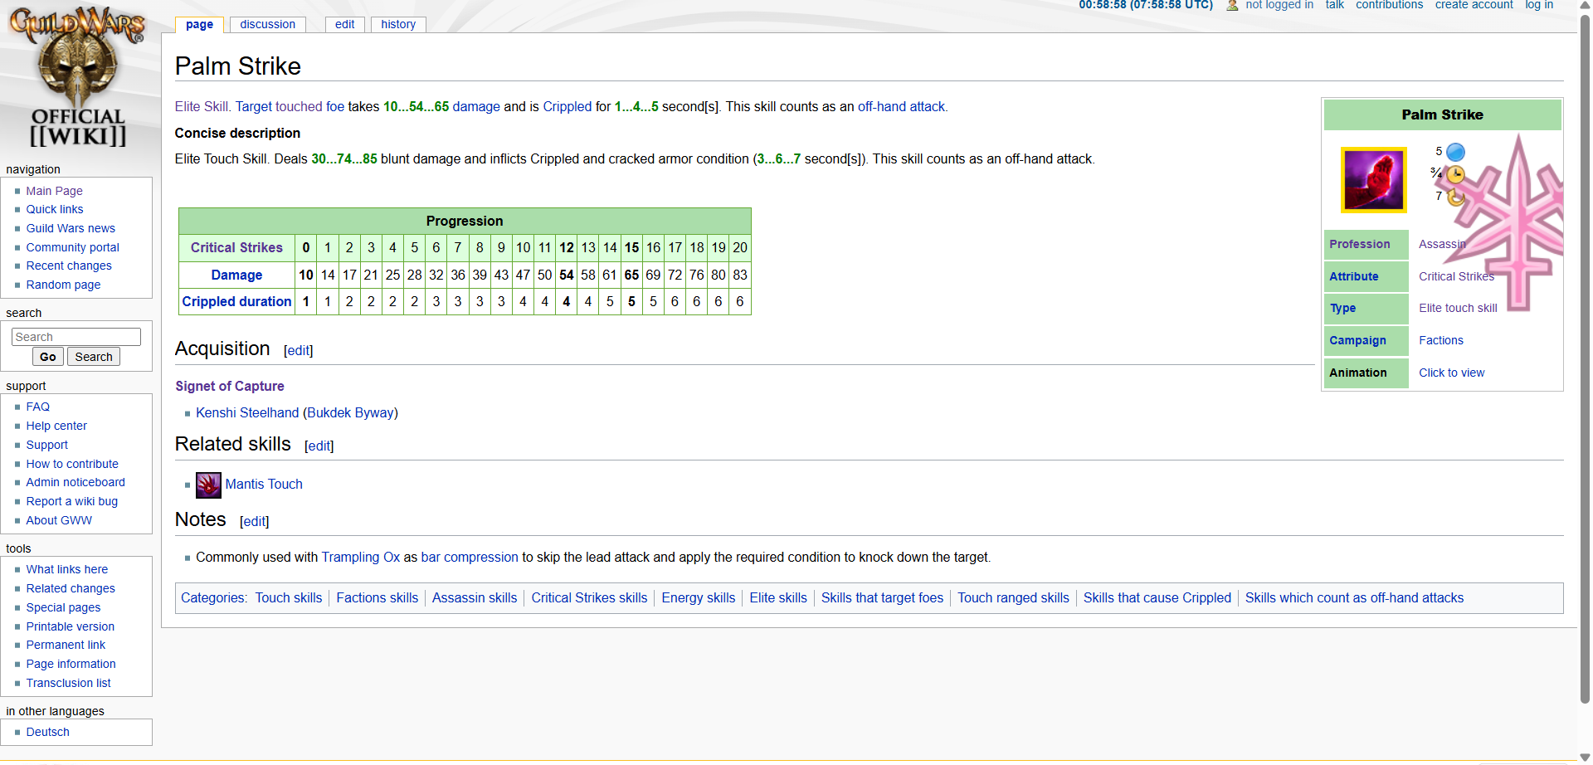Open the off-hand attack link
This screenshot has width=1593, height=765.
click(x=901, y=106)
